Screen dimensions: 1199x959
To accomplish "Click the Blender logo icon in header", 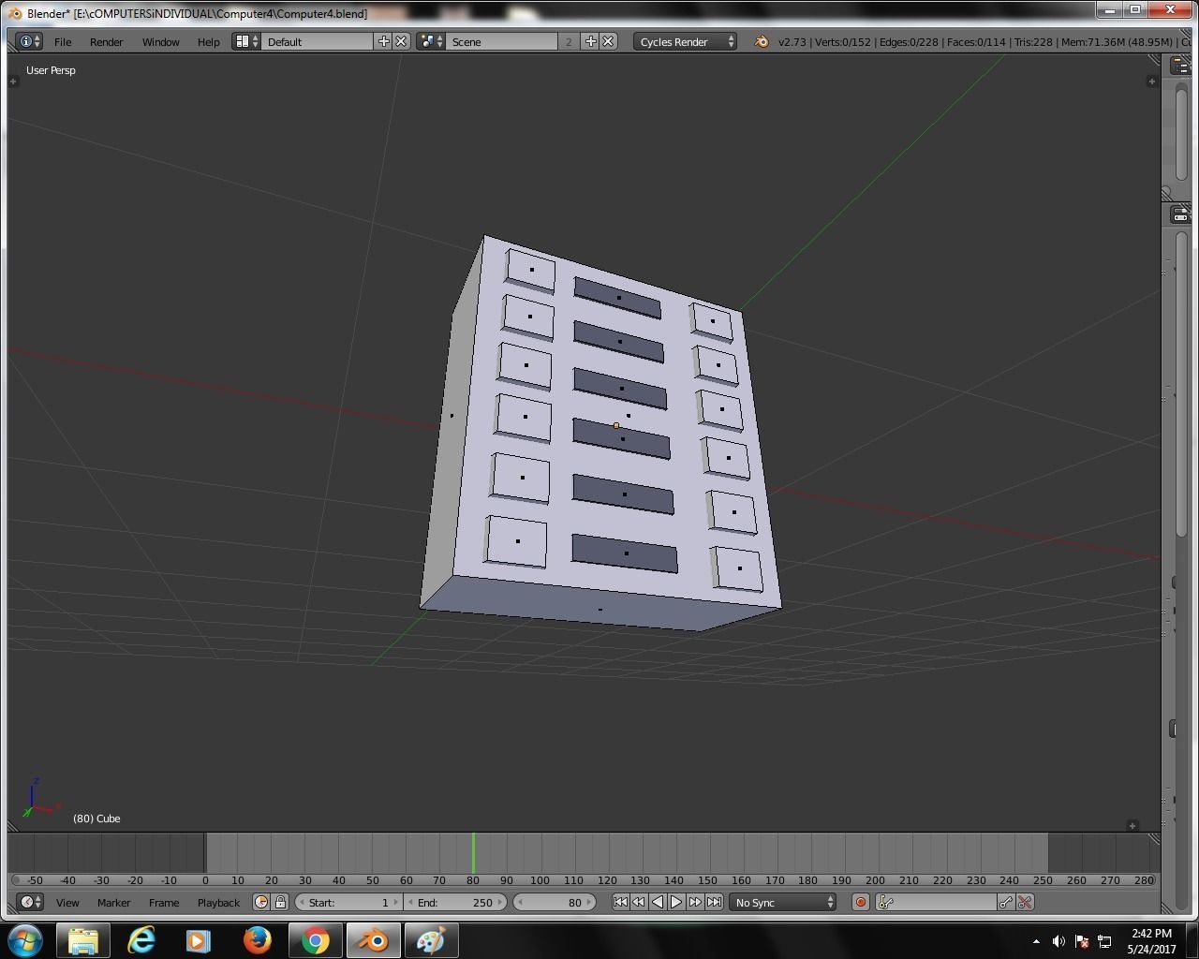I will coord(761,41).
